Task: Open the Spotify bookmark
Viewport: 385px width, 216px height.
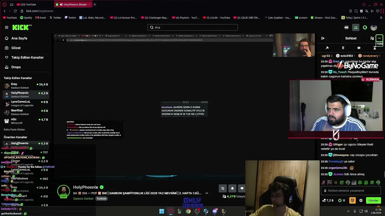Action: [26, 18]
